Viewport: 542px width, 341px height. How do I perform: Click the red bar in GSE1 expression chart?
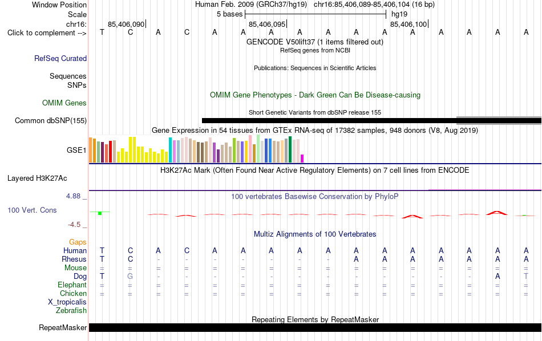[x=111, y=151]
